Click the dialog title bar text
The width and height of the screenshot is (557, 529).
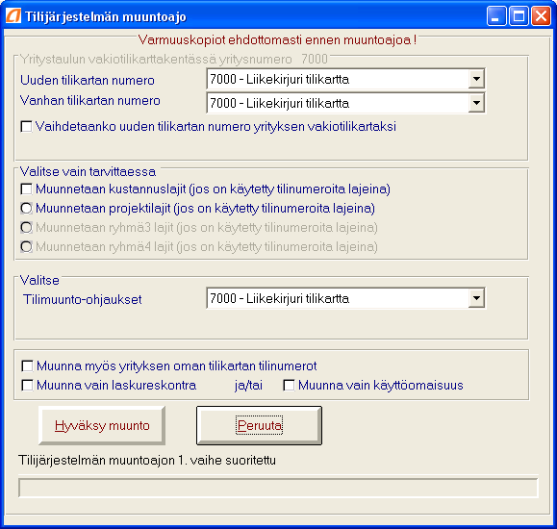point(106,16)
